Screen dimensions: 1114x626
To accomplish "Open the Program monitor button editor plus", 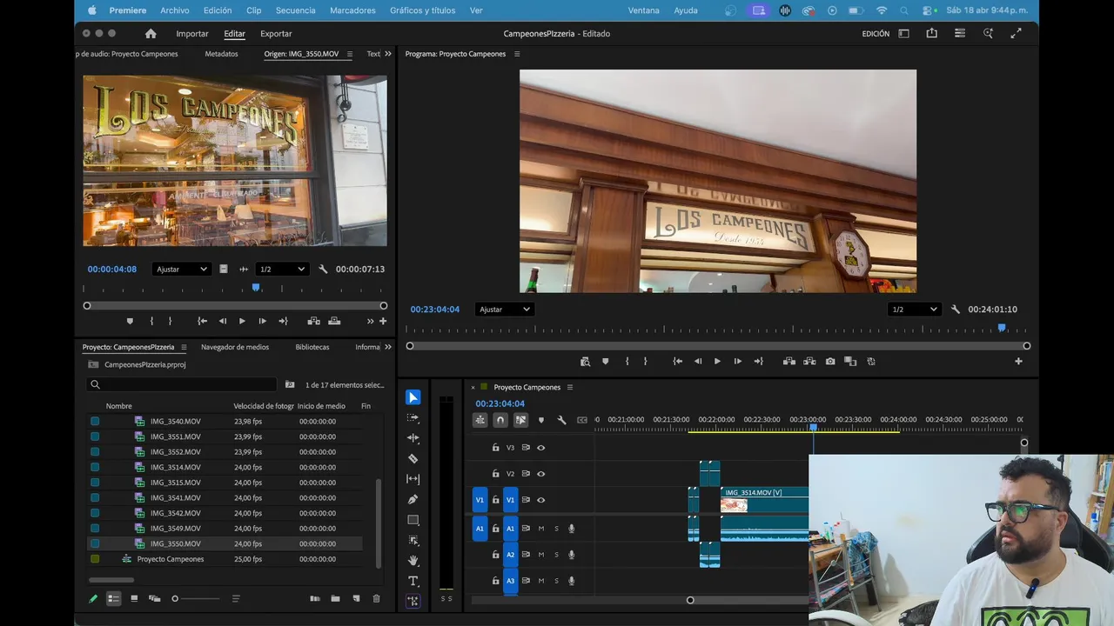I will coord(1018,362).
